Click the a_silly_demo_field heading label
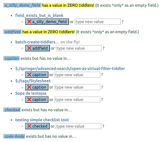 tap(22, 5)
